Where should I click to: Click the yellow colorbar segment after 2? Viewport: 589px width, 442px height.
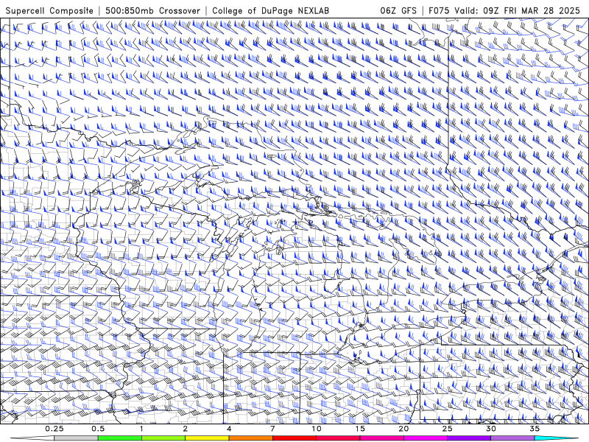point(207,438)
